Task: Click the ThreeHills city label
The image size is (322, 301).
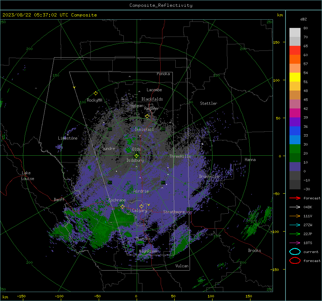Action: coord(180,156)
